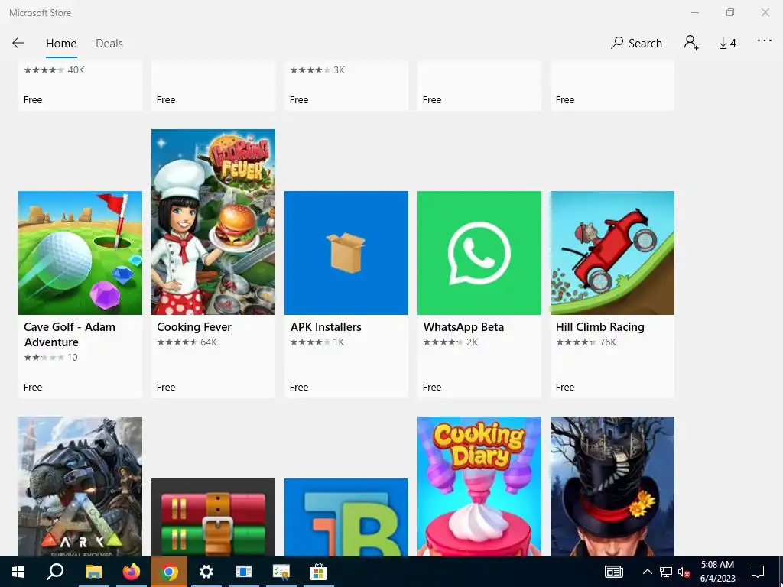Viewport: 783px width, 587px height.
Task: Open the blue window app on taskbar
Action: (244, 572)
